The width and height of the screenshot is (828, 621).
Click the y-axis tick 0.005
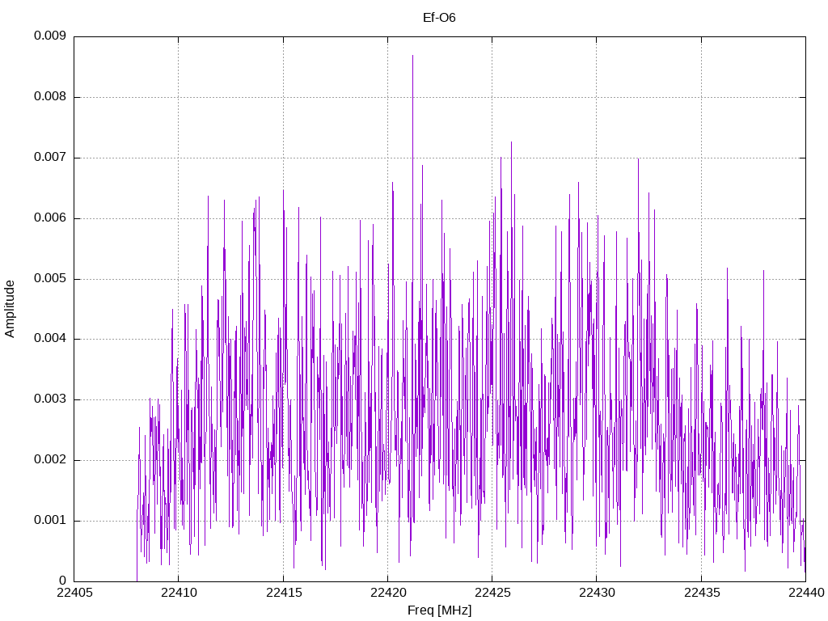pos(50,279)
